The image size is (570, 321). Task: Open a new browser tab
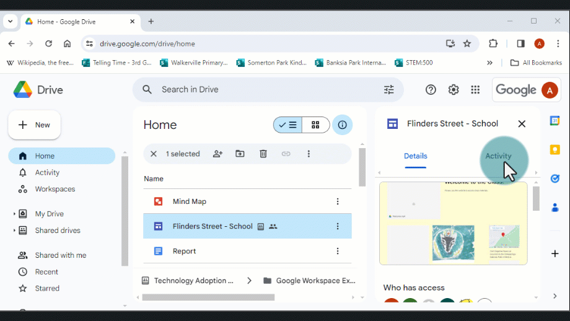click(151, 22)
